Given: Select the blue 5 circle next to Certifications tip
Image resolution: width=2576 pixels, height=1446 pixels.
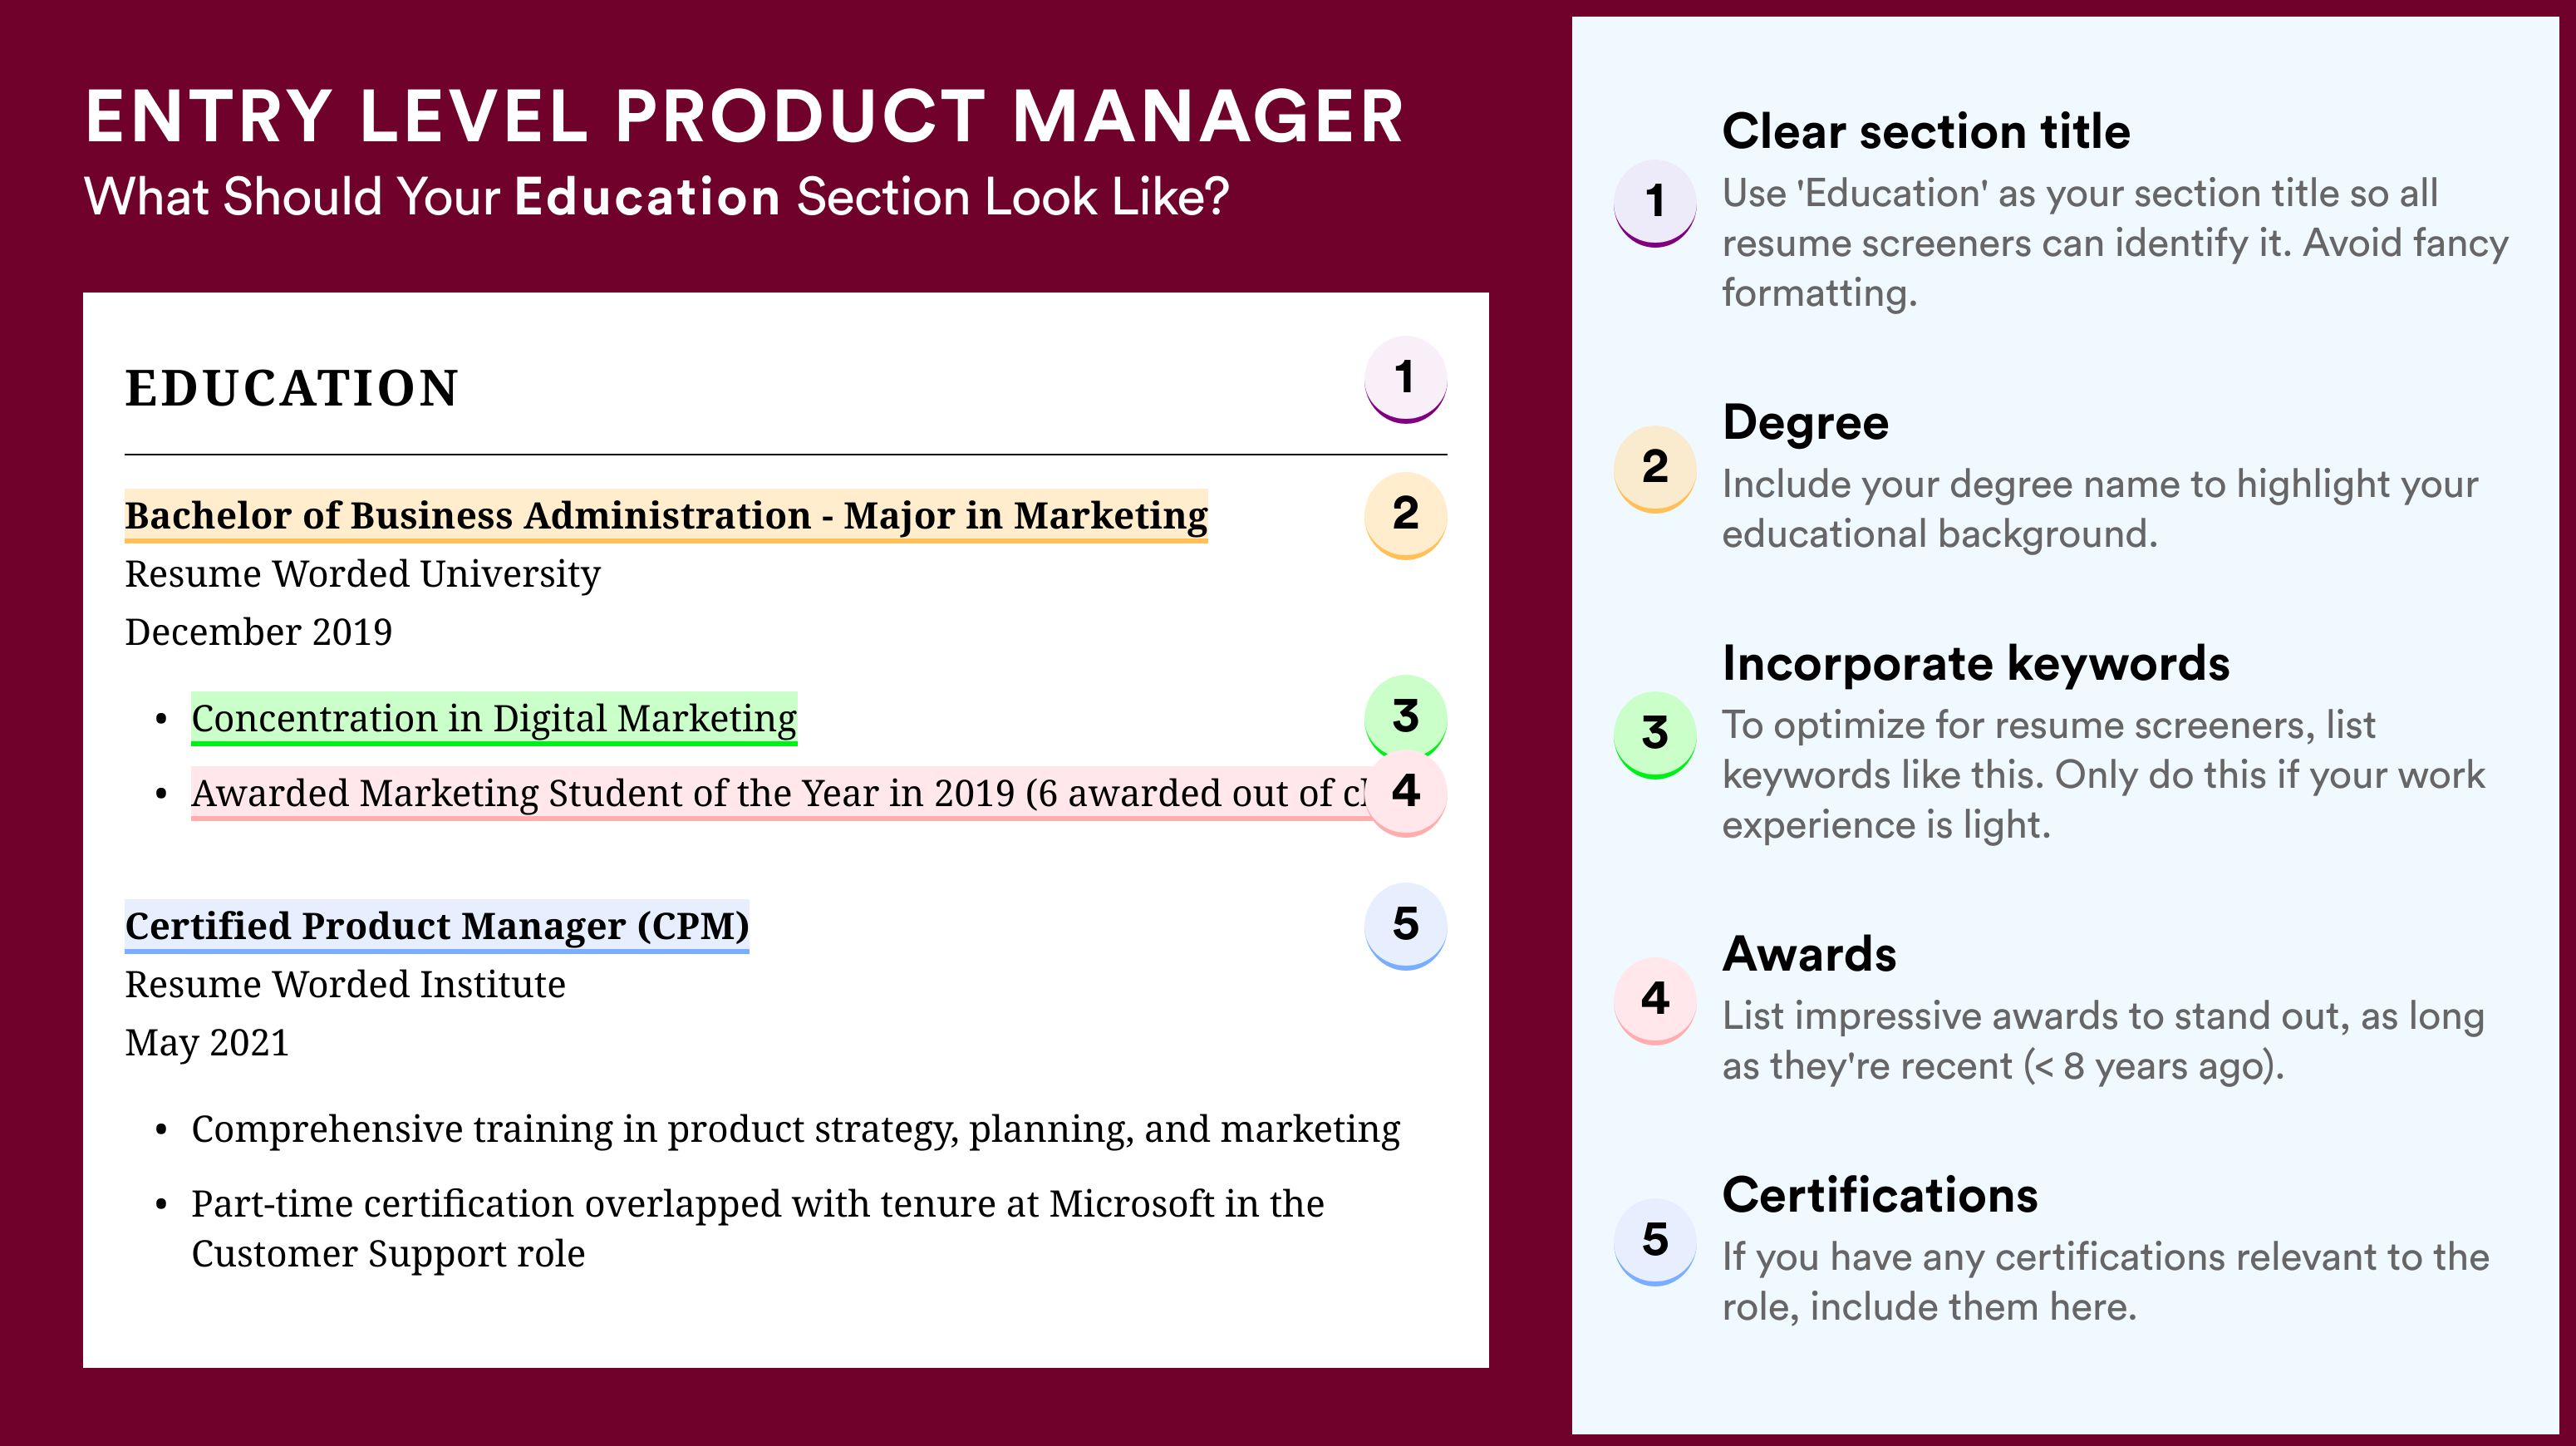Looking at the screenshot, I should (1655, 1241).
